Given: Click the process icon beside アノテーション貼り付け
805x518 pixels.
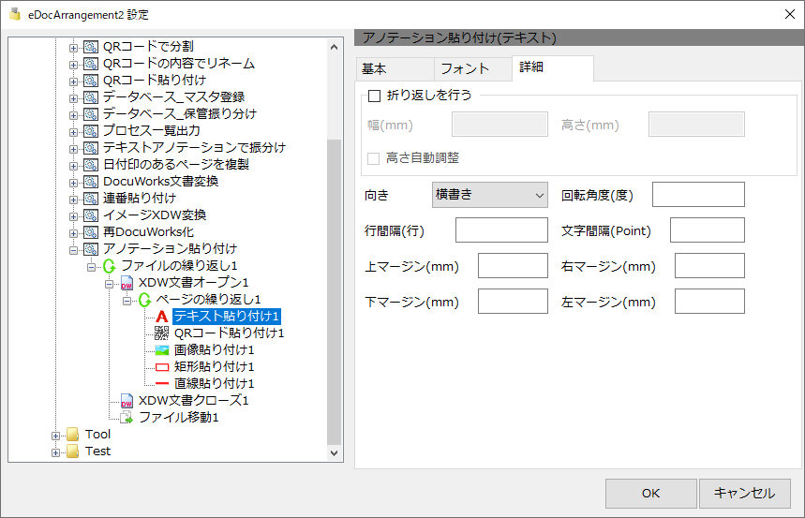Looking at the screenshot, I should tap(91, 249).
